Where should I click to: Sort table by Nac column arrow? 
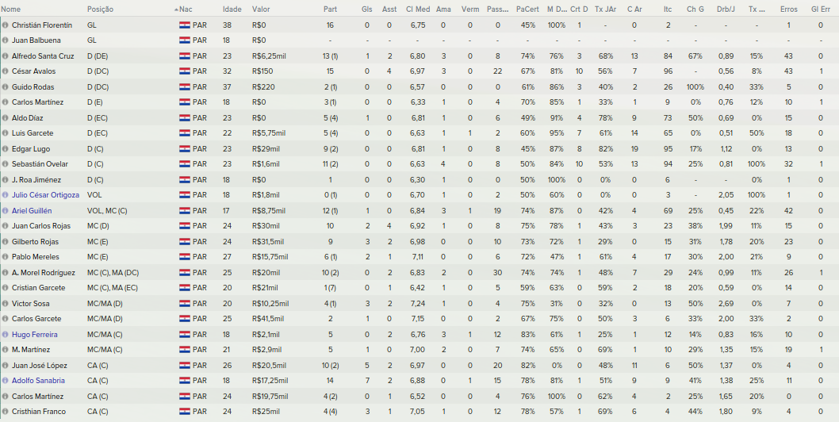click(x=177, y=10)
